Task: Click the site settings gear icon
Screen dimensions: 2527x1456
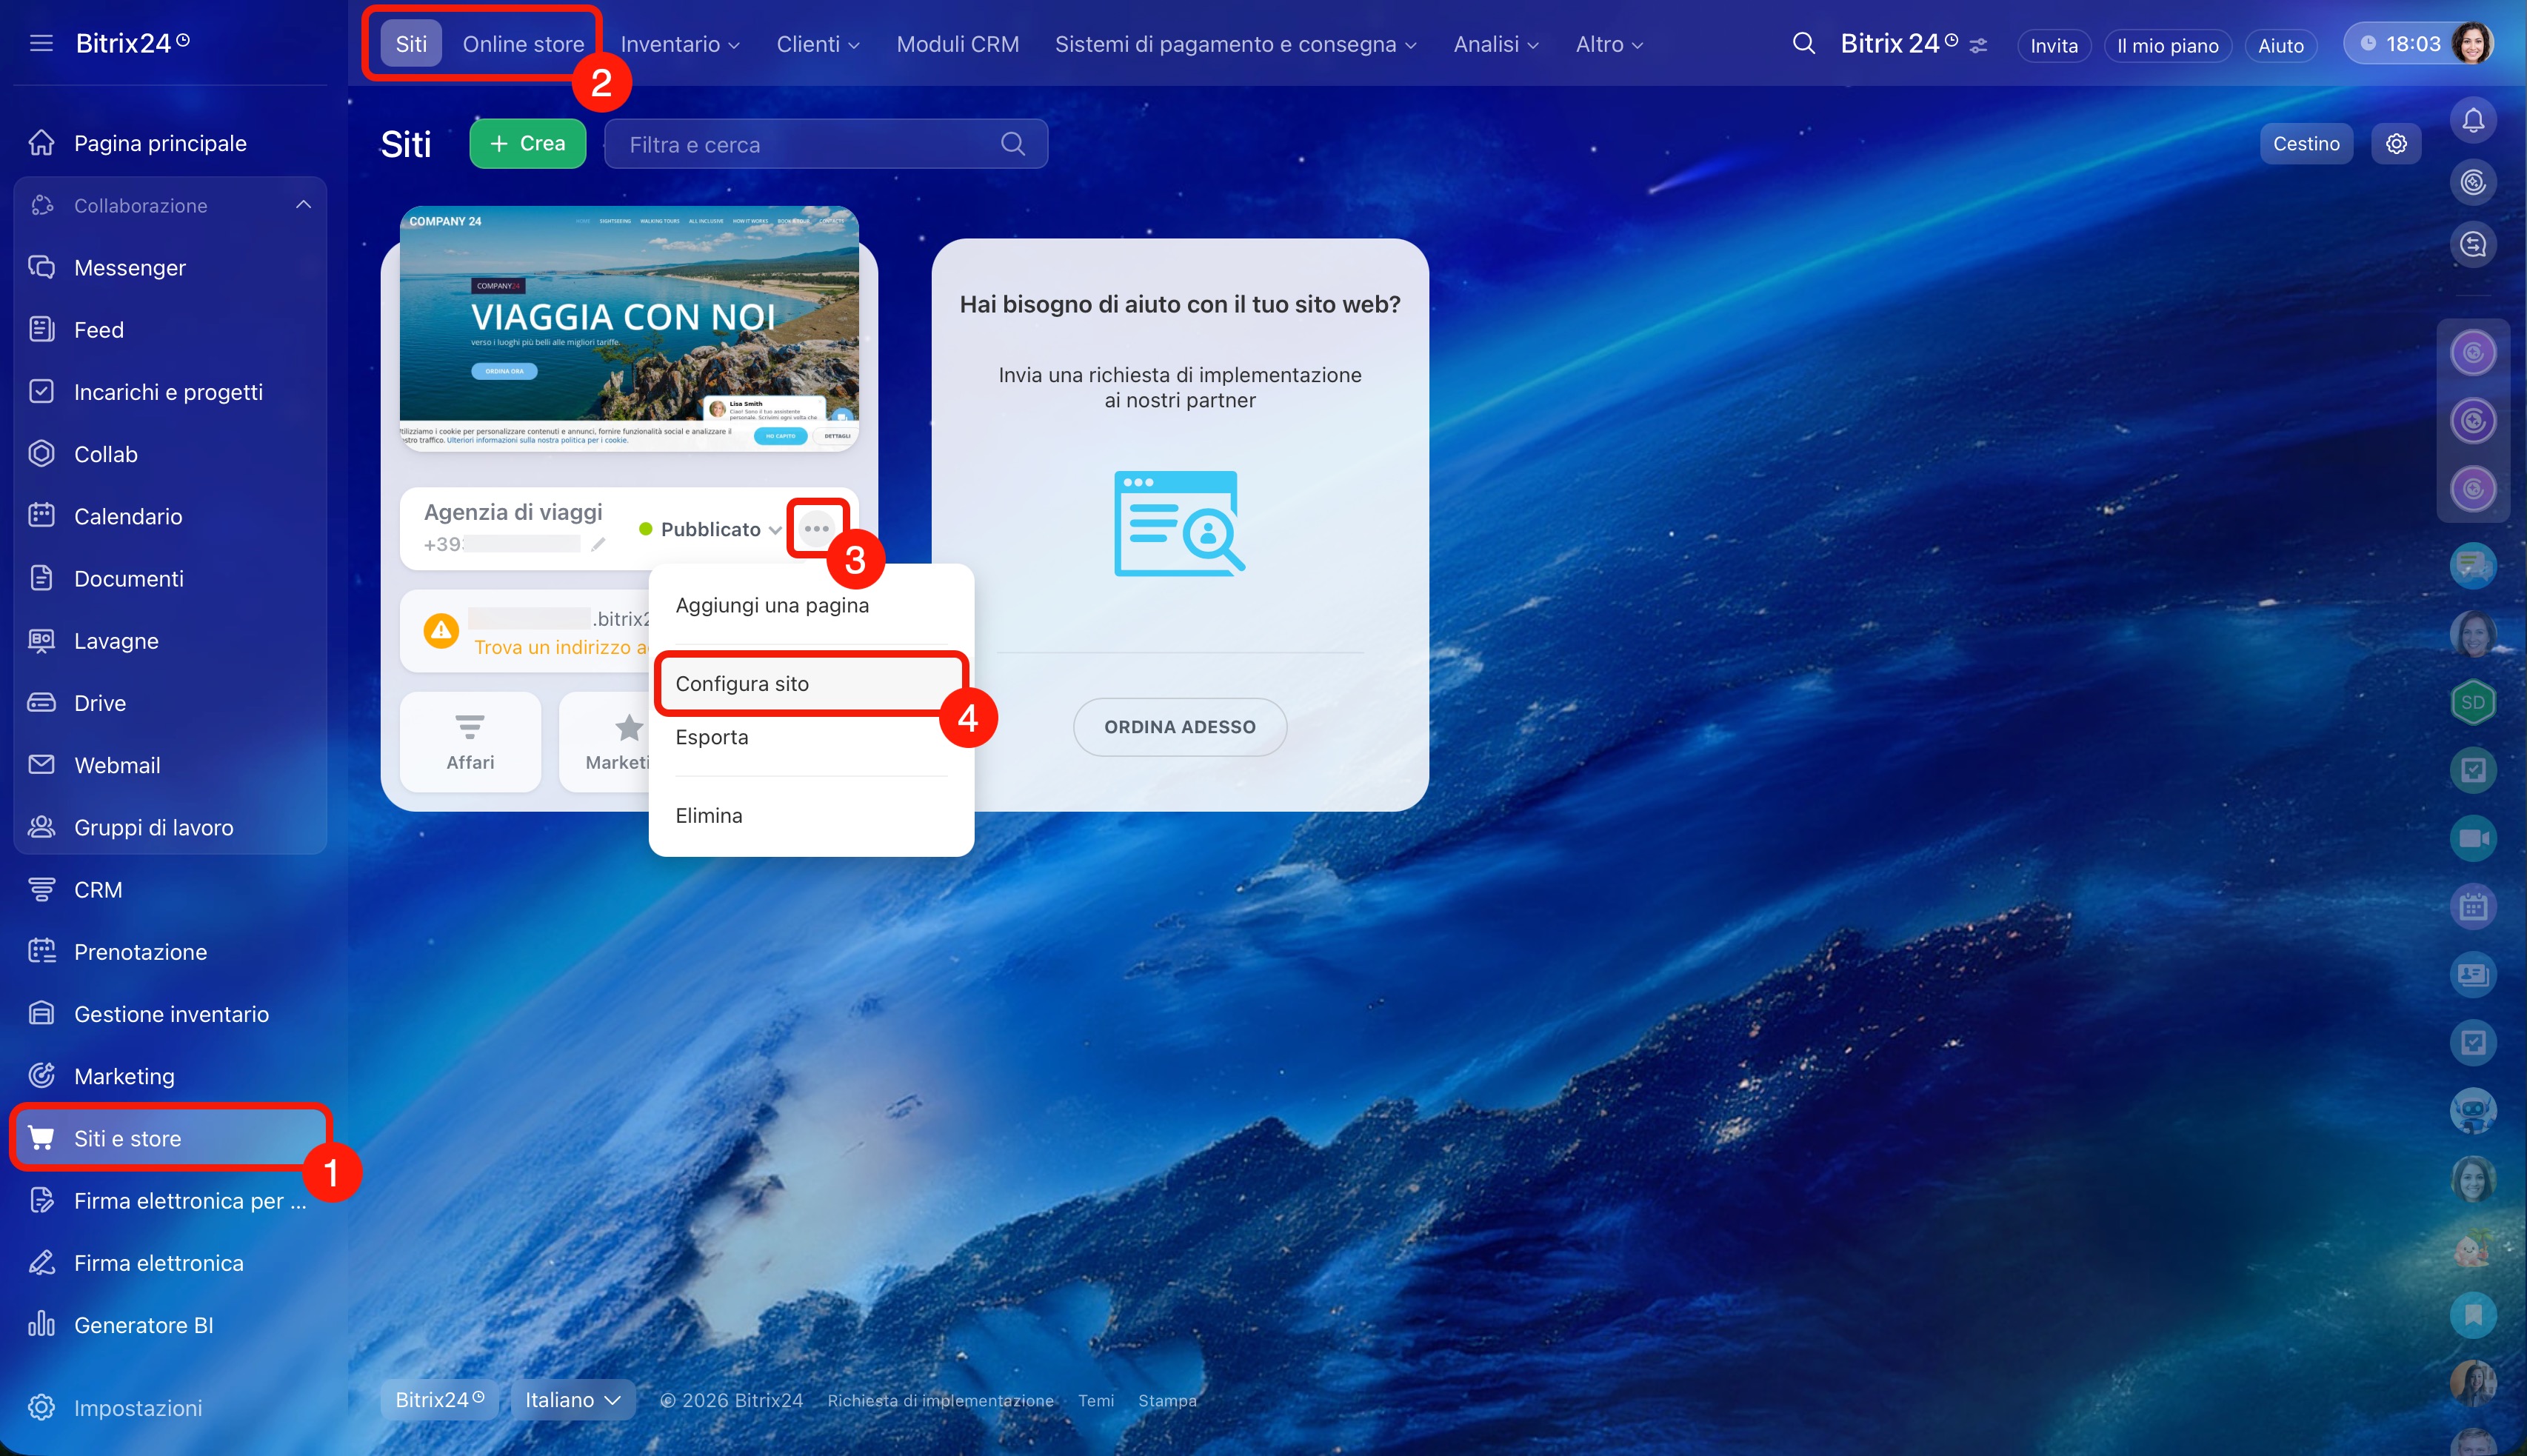Action: (x=2395, y=144)
